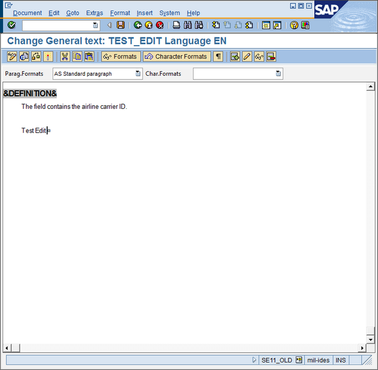The image size is (378, 370).
Task: Click the status bar system info selector icon
Action: [x=299, y=360]
